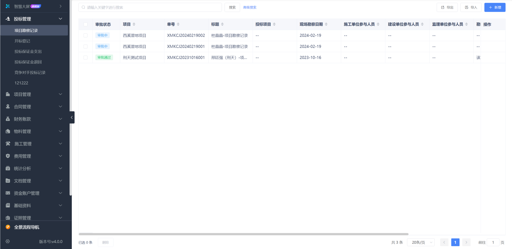Click the 全景流程导航 compass icon

pyautogui.click(x=8, y=227)
